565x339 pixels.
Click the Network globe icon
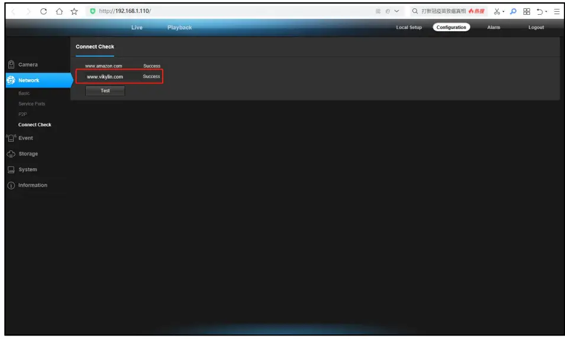pos(11,80)
